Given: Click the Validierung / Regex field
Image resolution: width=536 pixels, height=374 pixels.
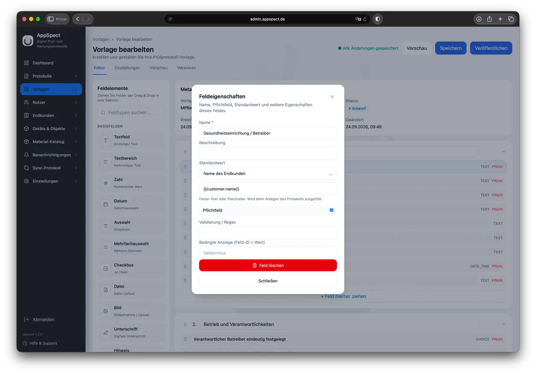Looking at the screenshot, I should point(268,233).
